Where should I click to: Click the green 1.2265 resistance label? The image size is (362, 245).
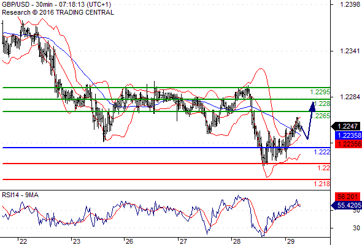(x=321, y=116)
